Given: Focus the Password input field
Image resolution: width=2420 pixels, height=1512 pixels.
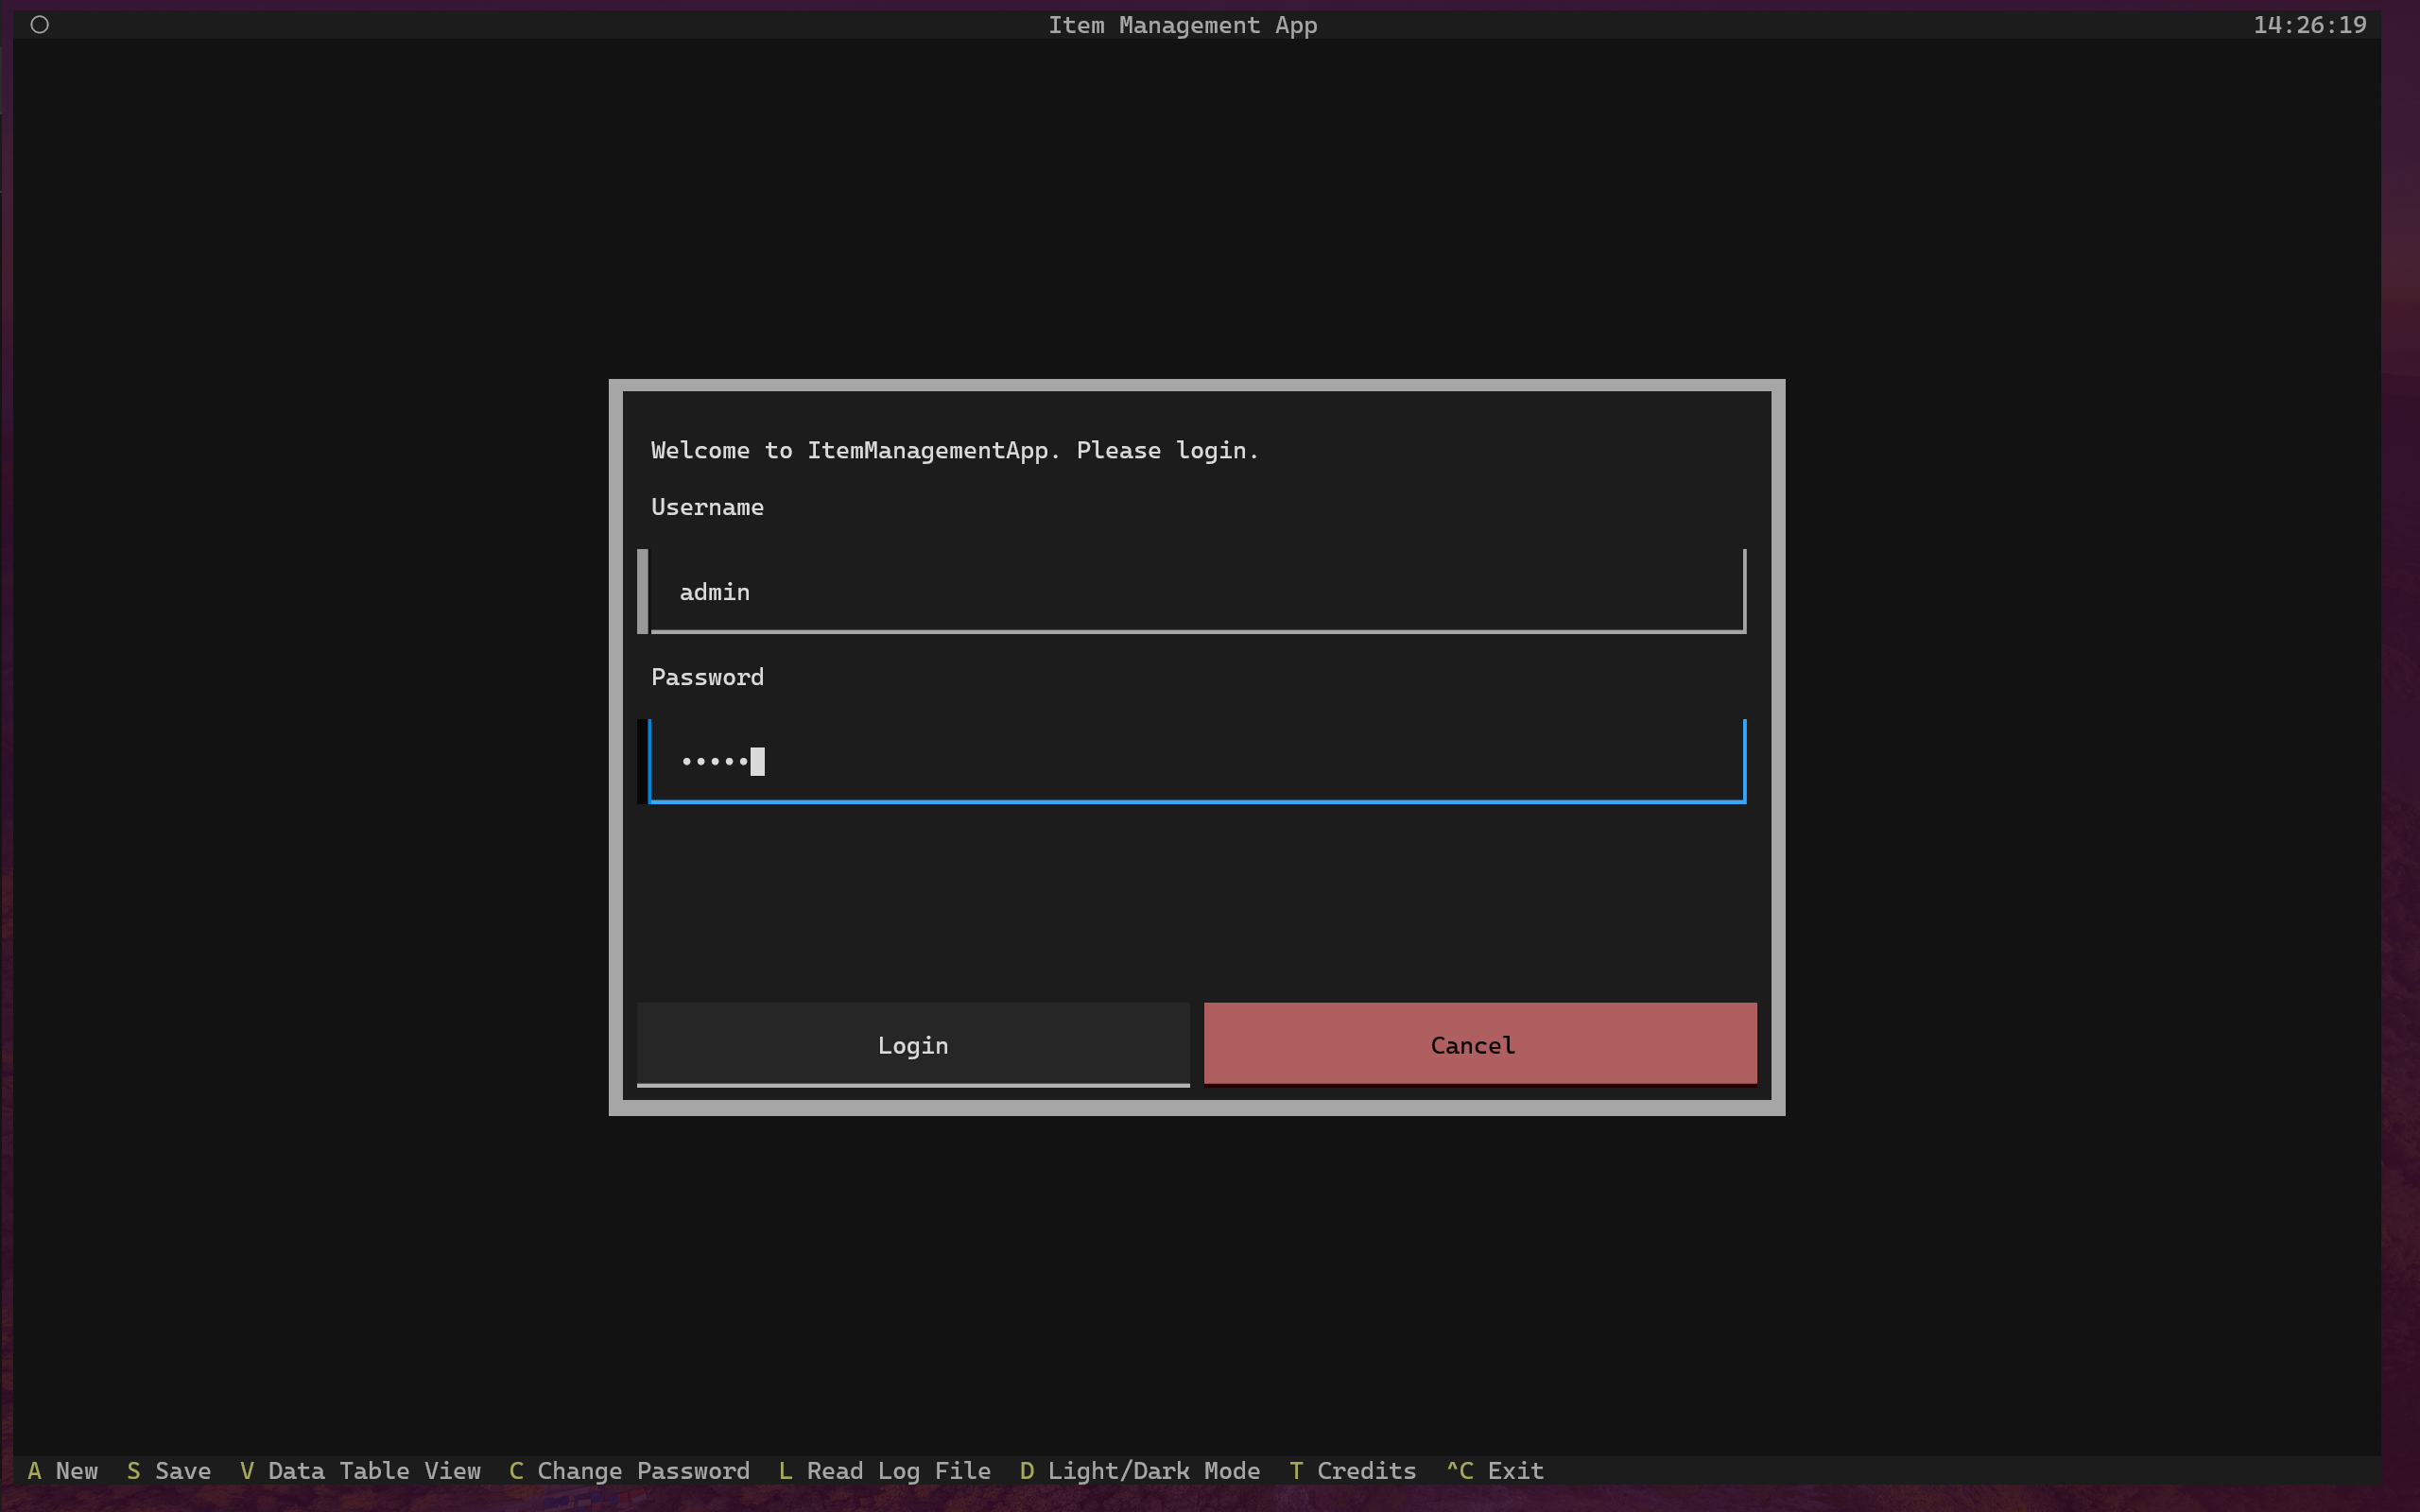Looking at the screenshot, I should (1196, 762).
